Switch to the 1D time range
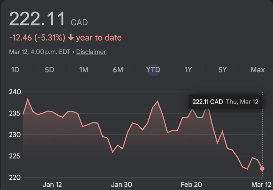Screen dimensions: 273x190 point(15,70)
